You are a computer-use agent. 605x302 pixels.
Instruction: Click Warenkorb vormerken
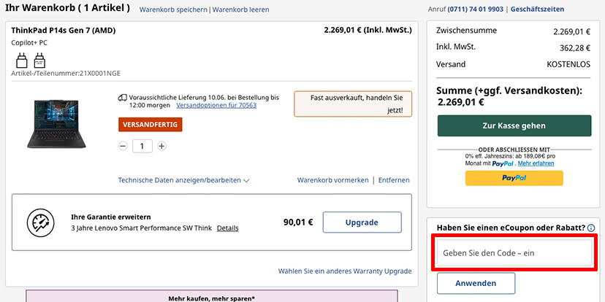tap(332, 180)
